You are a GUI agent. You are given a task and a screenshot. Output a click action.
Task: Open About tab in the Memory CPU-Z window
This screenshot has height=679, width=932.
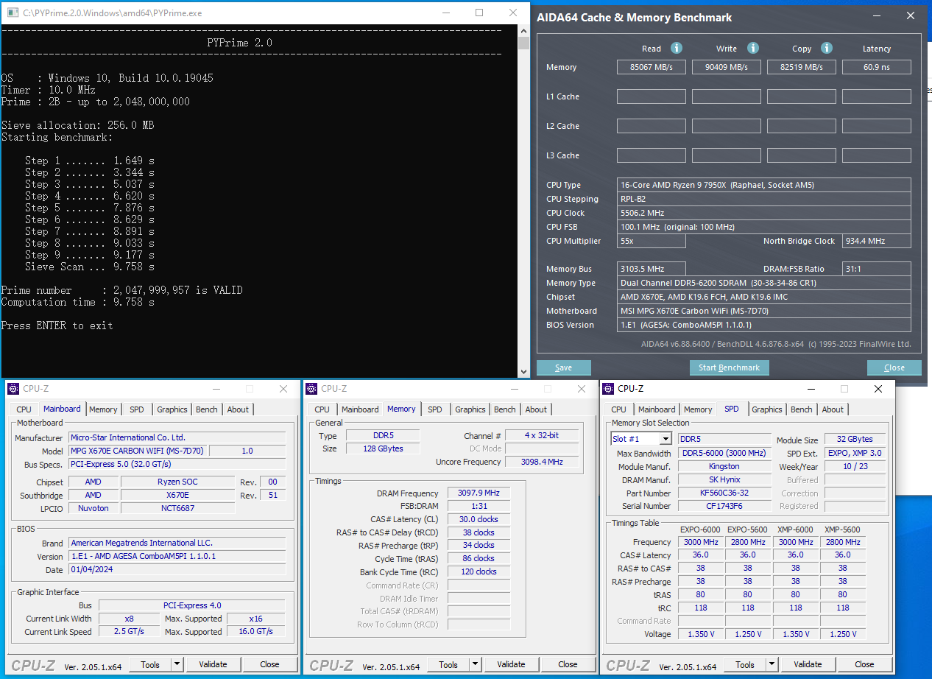[x=536, y=409]
